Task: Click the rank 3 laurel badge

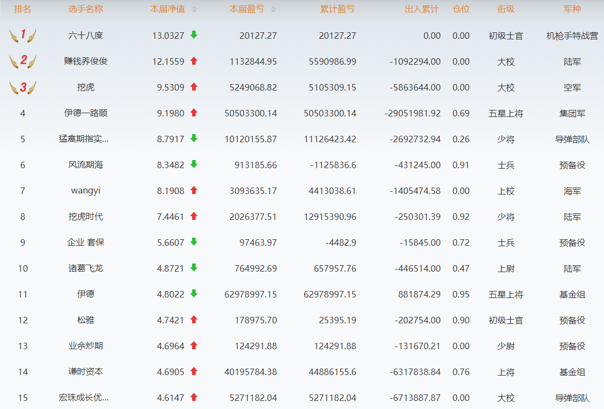Action: click(x=23, y=87)
